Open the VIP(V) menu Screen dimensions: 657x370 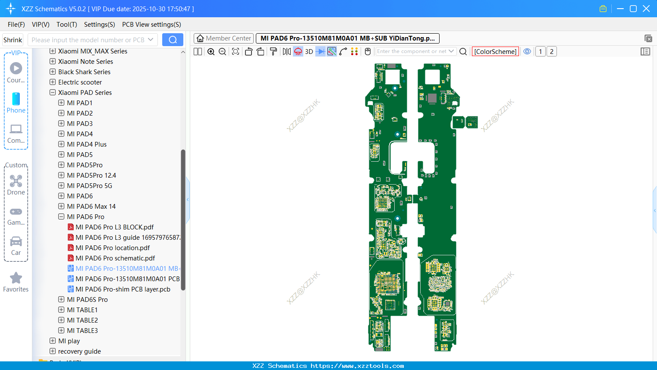41,25
